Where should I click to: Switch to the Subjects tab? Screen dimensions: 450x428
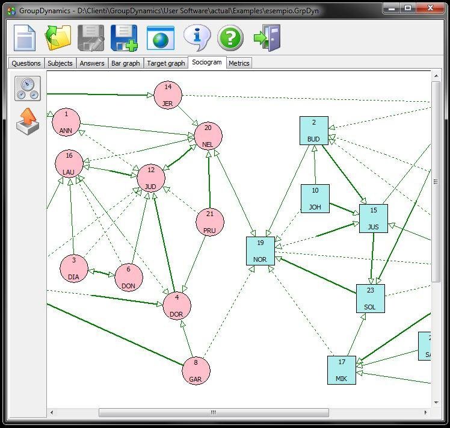60,63
